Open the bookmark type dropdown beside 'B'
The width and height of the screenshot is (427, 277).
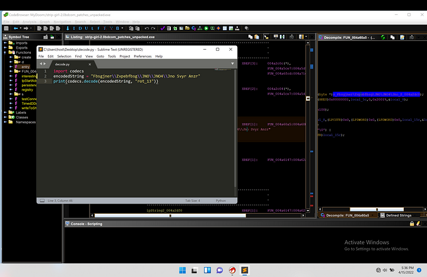tap(122, 28)
